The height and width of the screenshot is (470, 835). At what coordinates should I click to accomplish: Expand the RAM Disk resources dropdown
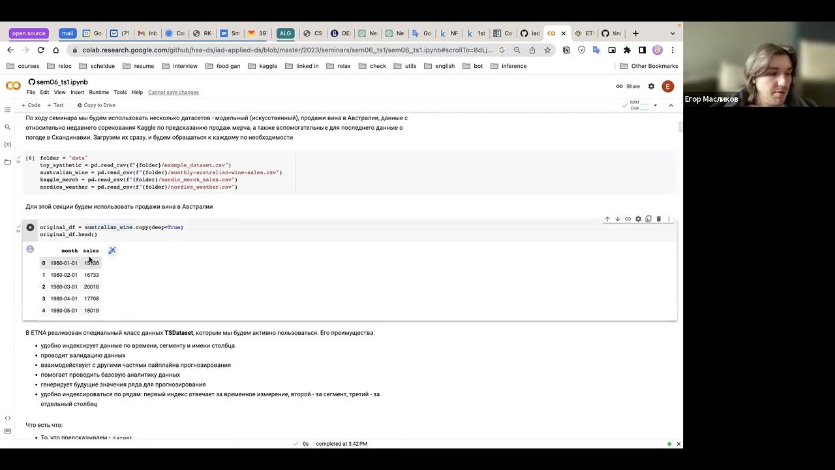(x=655, y=105)
